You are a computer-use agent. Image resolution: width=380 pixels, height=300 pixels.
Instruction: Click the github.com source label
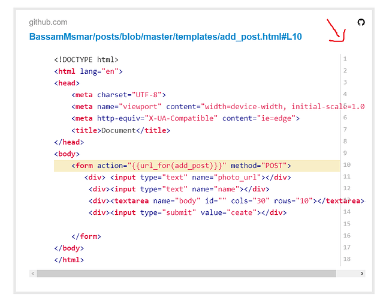point(48,22)
